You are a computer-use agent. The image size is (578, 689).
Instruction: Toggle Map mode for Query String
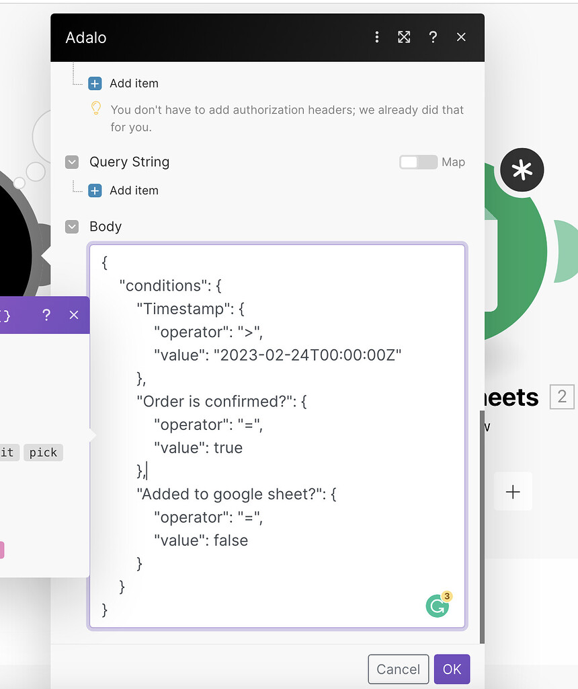tap(417, 162)
